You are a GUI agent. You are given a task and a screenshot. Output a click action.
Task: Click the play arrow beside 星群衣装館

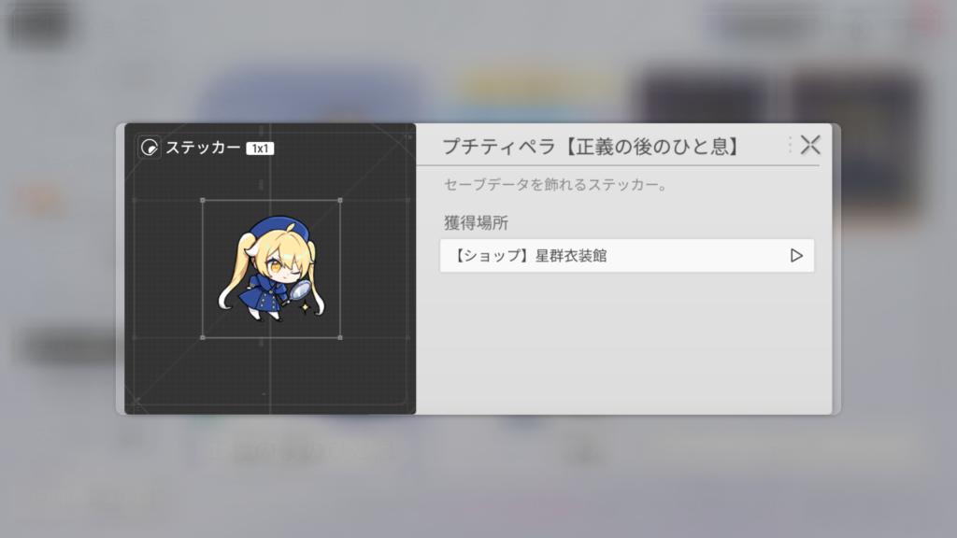(x=796, y=256)
